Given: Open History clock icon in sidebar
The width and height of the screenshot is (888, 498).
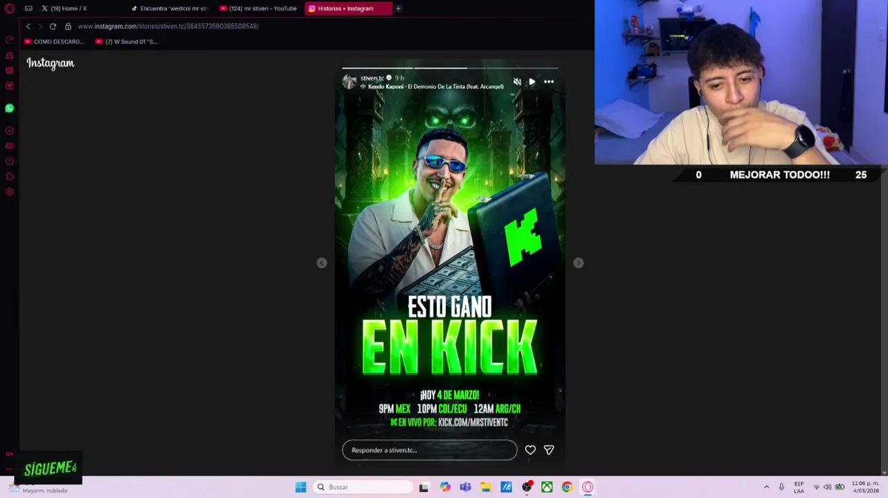Looking at the screenshot, I should (x=10, y=161).
